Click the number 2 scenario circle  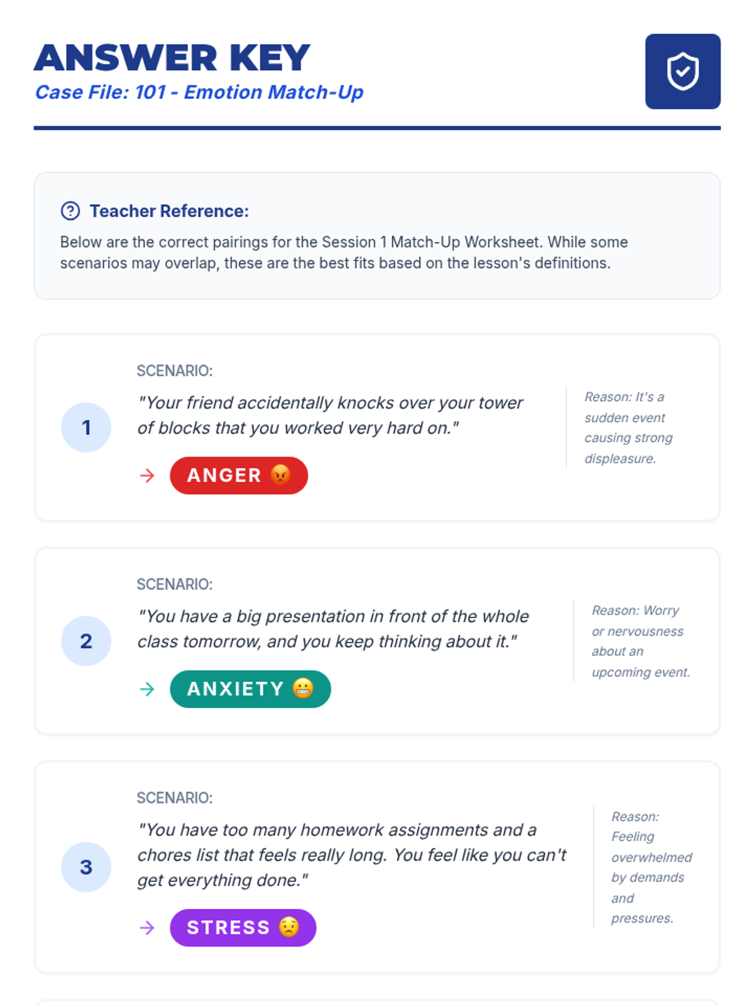pos(86,641)
